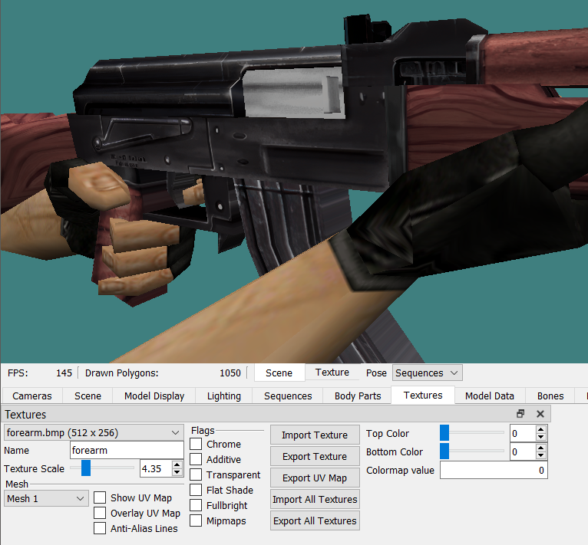Decrease Top Color value with down arrow
The height and width of the screenshot is (545, 588).
540,437
